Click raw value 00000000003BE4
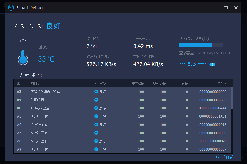The image size is (247, 164). point(213,100)
